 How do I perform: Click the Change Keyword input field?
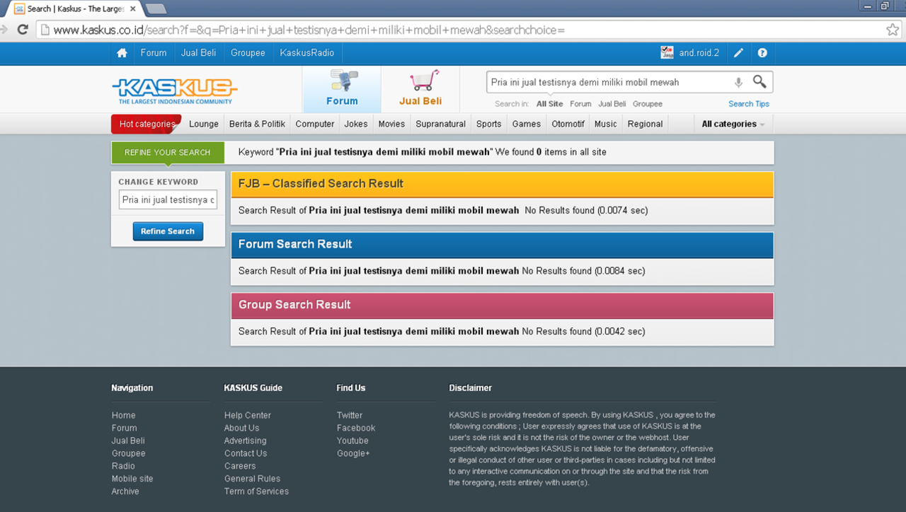168,200
